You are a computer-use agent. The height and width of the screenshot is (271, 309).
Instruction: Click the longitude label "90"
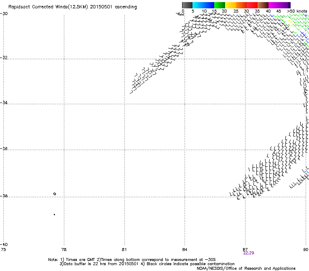(306, 250)
